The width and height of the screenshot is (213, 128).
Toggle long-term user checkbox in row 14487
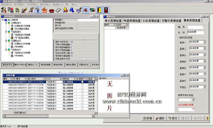[82, 94]
